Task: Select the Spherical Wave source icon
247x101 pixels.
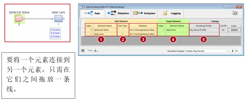Action: (x=19, y=19)
